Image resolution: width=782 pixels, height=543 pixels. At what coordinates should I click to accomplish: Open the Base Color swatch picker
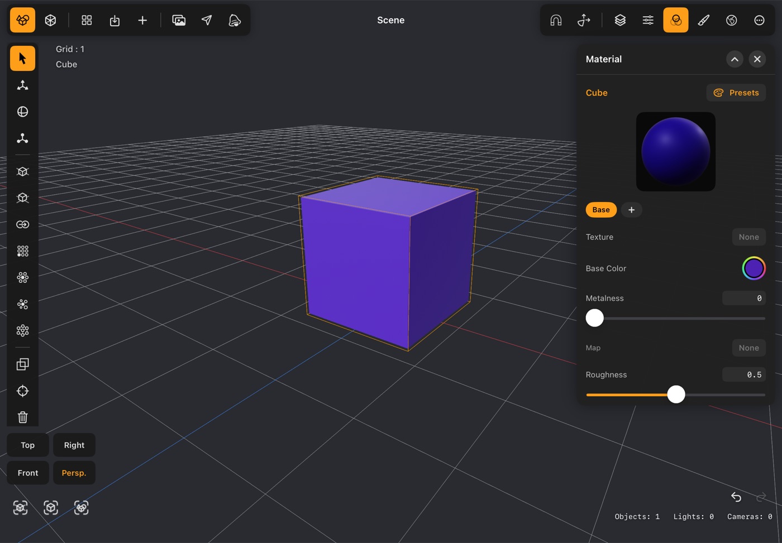coord(754,268)
